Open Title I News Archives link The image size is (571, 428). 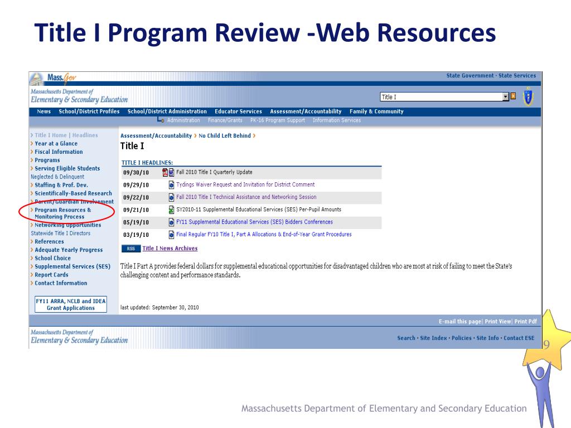tap(170, 248)
